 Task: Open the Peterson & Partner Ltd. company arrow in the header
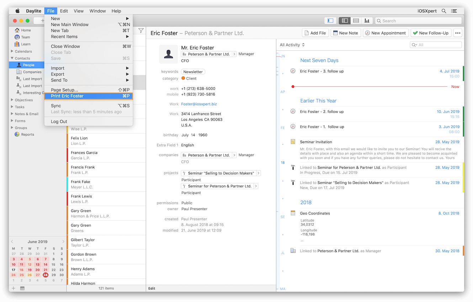tap(234, 54)
